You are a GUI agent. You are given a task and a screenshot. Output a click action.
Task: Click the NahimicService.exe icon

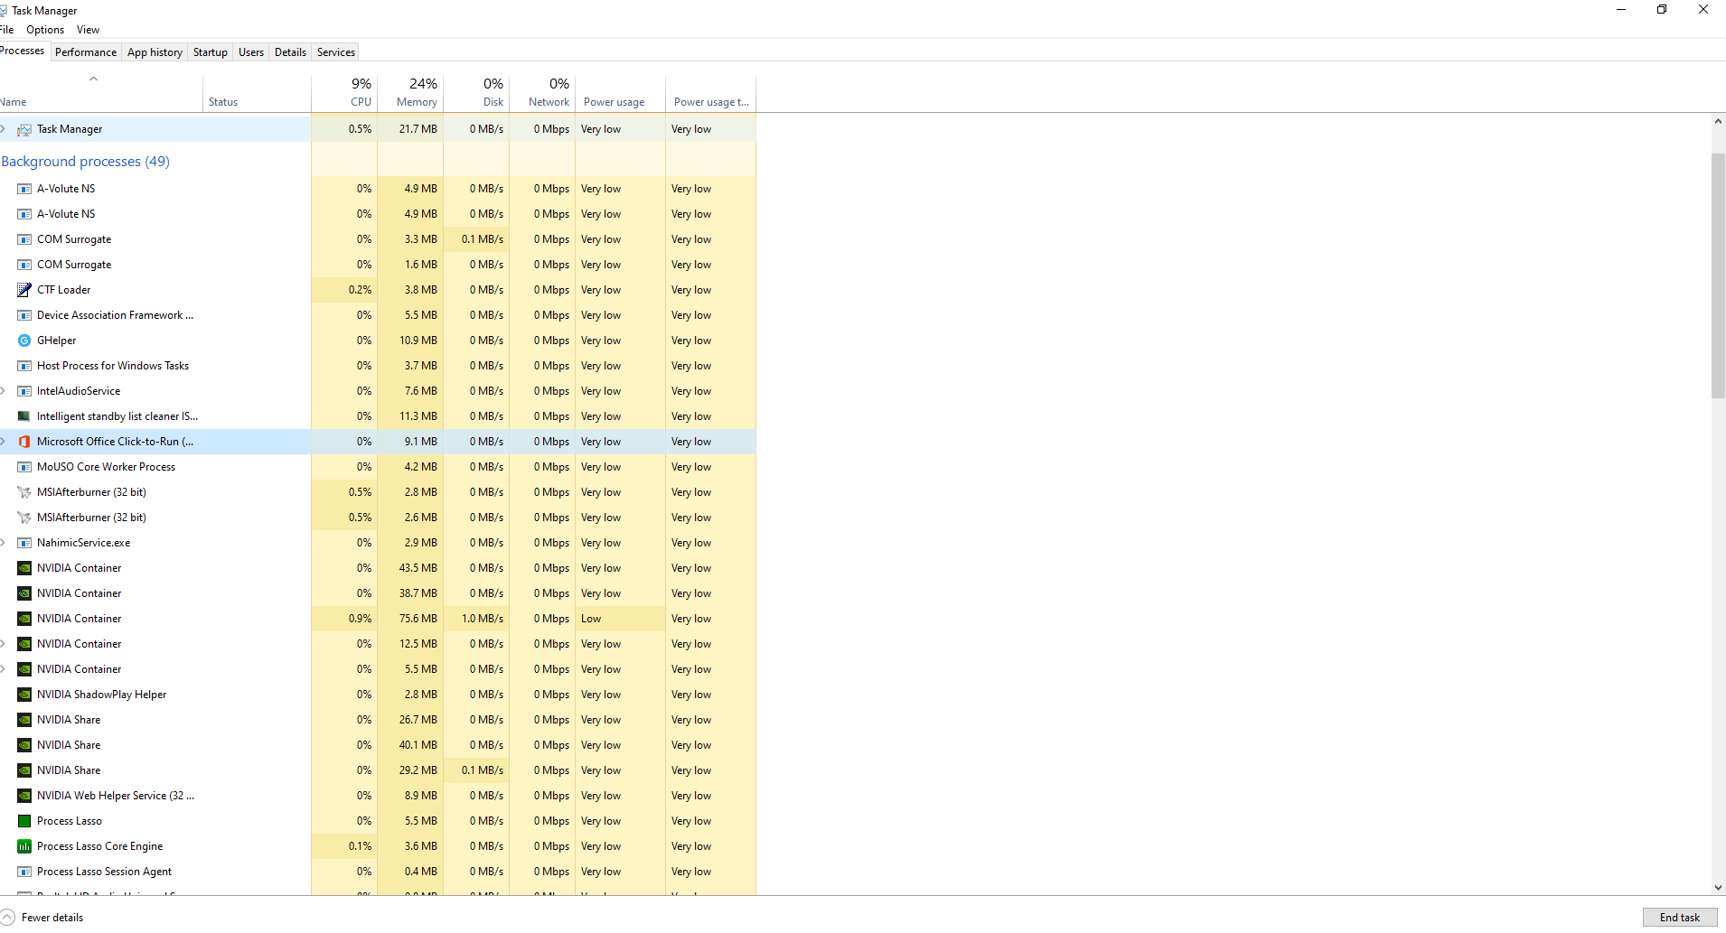click(24, 543)
